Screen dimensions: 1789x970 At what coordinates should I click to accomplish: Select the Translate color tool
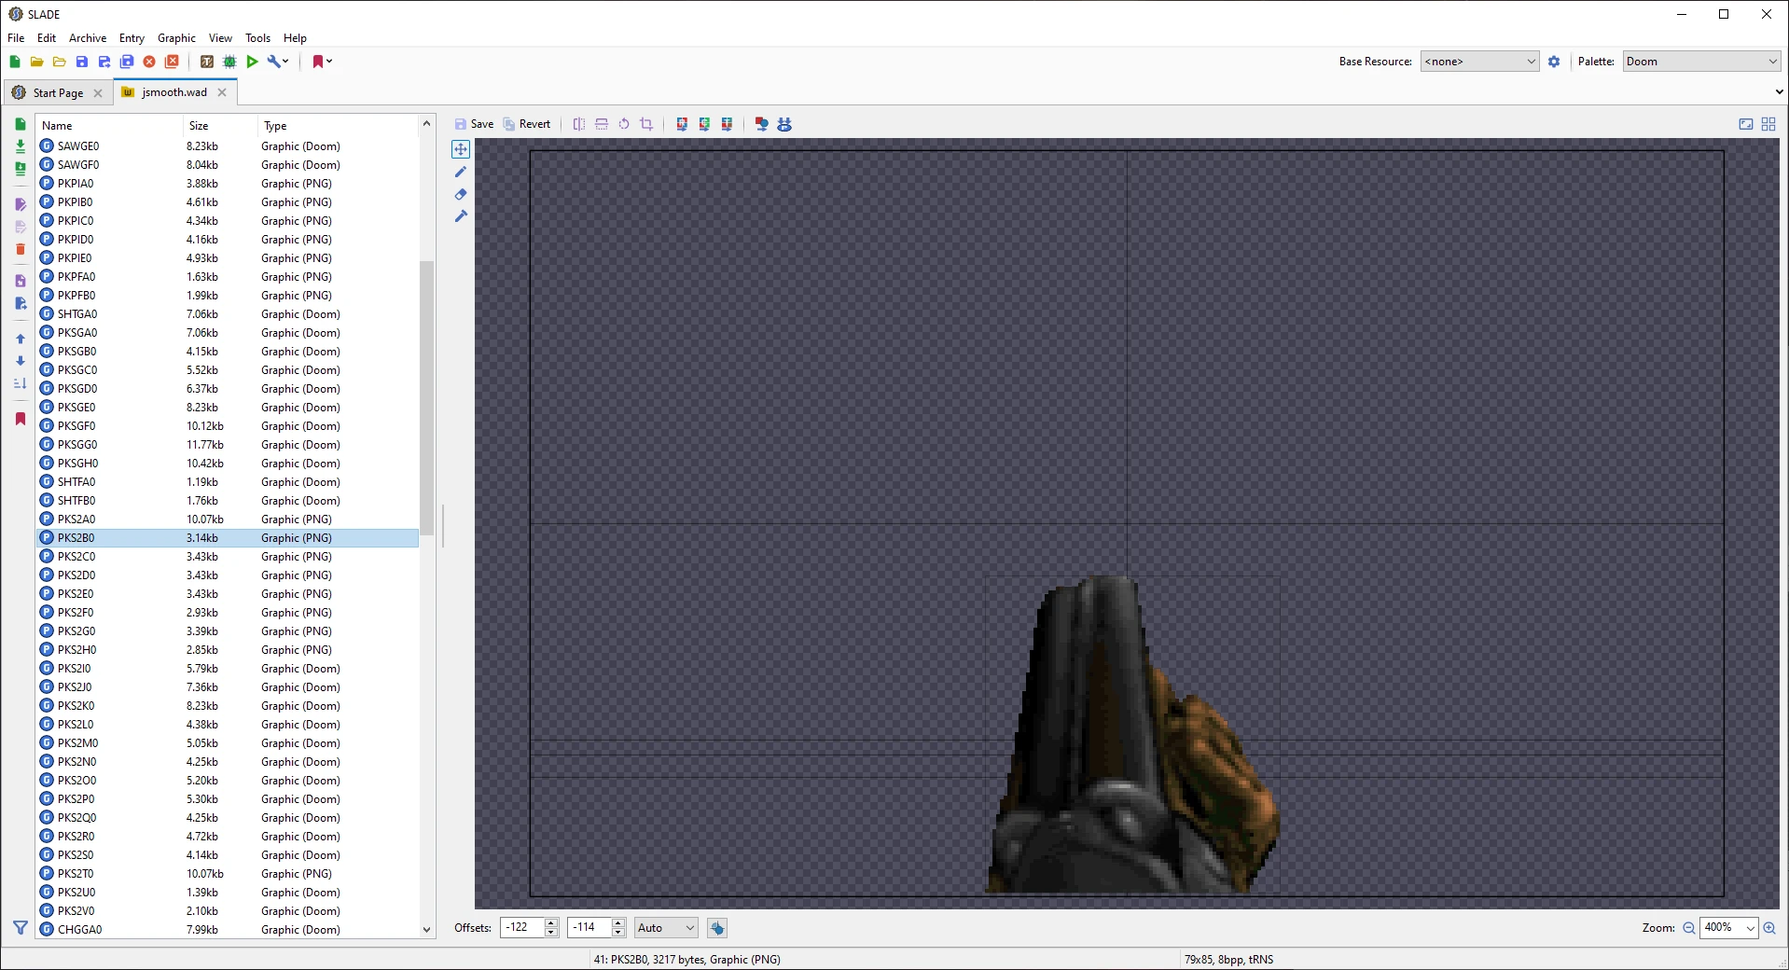point(461,216)
